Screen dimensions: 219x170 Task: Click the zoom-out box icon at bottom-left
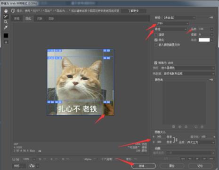tap(14, 159)
